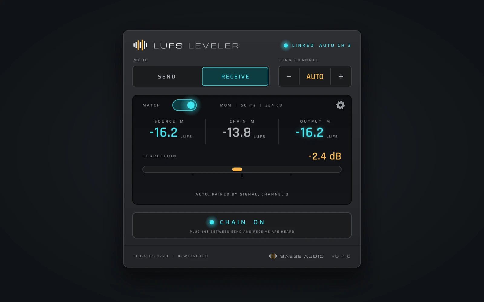Toggle the Match switch off
The width and height of the screenshot is (484, 302).
(185, 105)
